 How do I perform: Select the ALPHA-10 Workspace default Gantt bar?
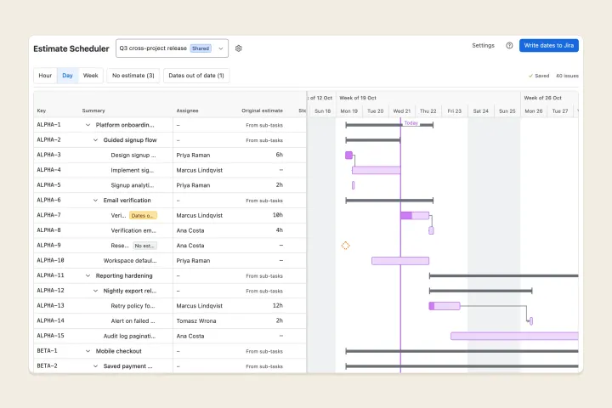coord(400,261)
